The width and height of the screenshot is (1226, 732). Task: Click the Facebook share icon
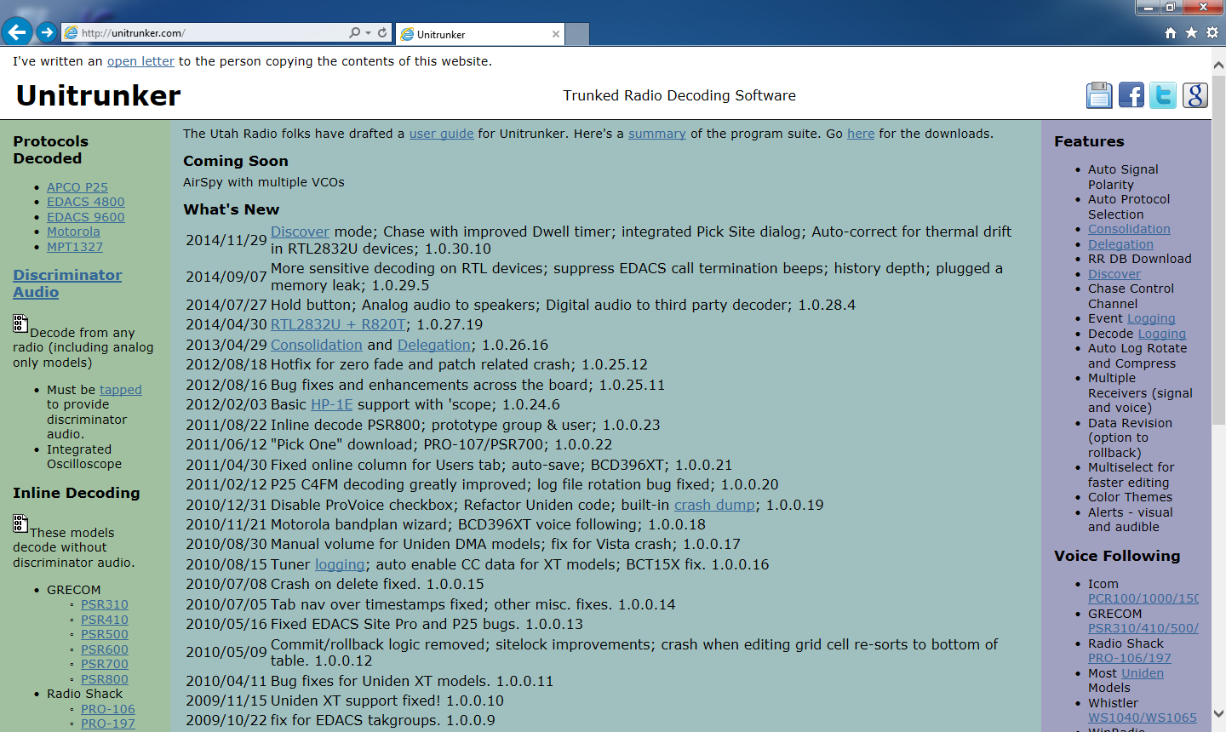point(1131,95)
